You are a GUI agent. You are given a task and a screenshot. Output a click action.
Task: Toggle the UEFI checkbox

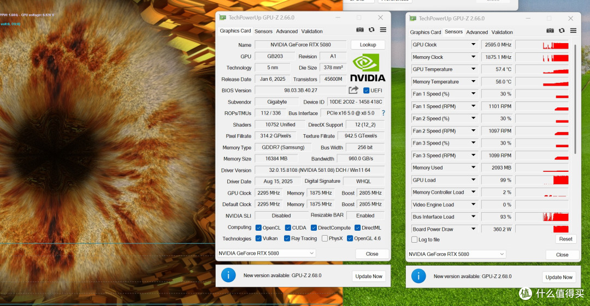pyautogui.click(x=366, y=90)
